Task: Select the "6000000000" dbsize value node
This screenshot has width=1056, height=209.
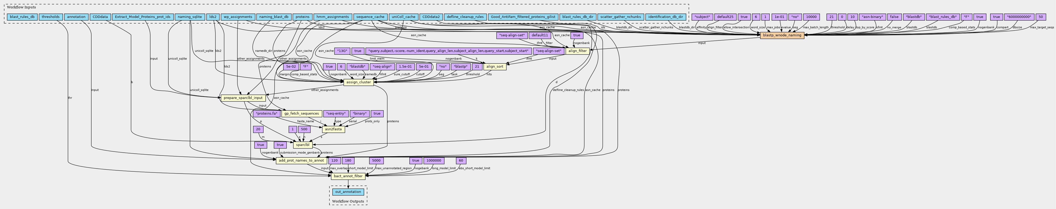Action: click(x=1018, y=17)
